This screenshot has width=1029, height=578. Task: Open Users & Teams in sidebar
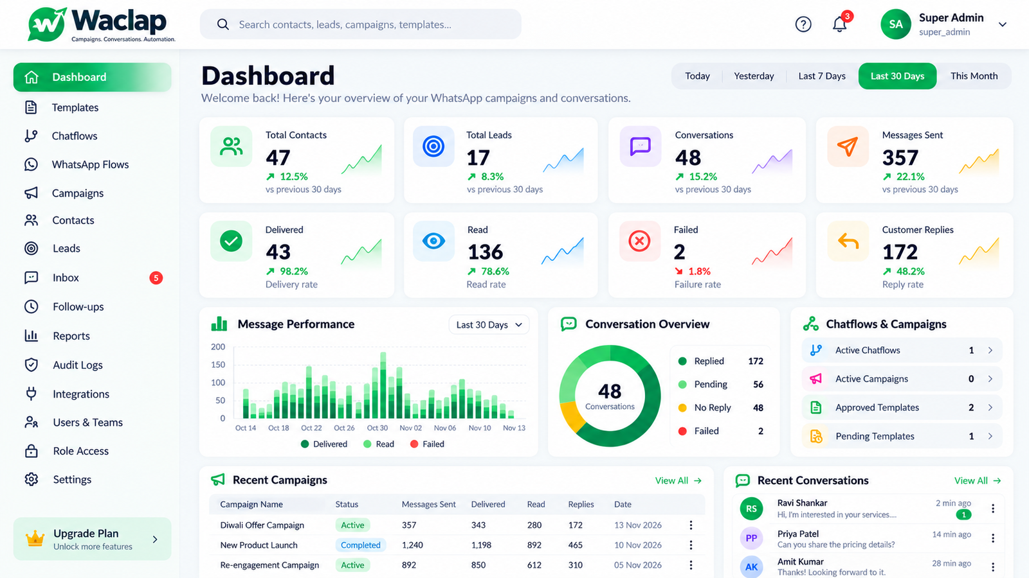coord(92,422)
